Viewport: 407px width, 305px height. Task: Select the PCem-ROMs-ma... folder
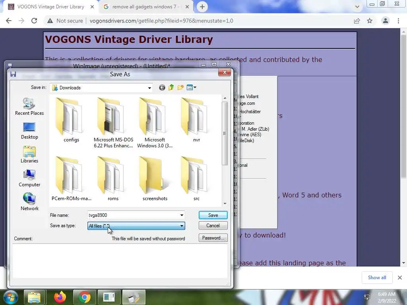pyautogui.click(x=71, y=179)
